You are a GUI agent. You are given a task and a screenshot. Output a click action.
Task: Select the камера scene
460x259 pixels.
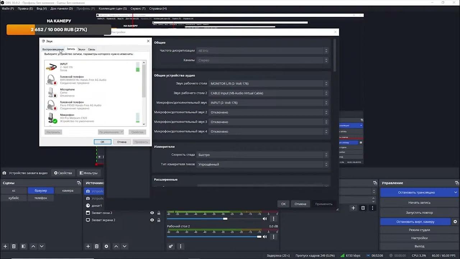click(x=68, y=191)
